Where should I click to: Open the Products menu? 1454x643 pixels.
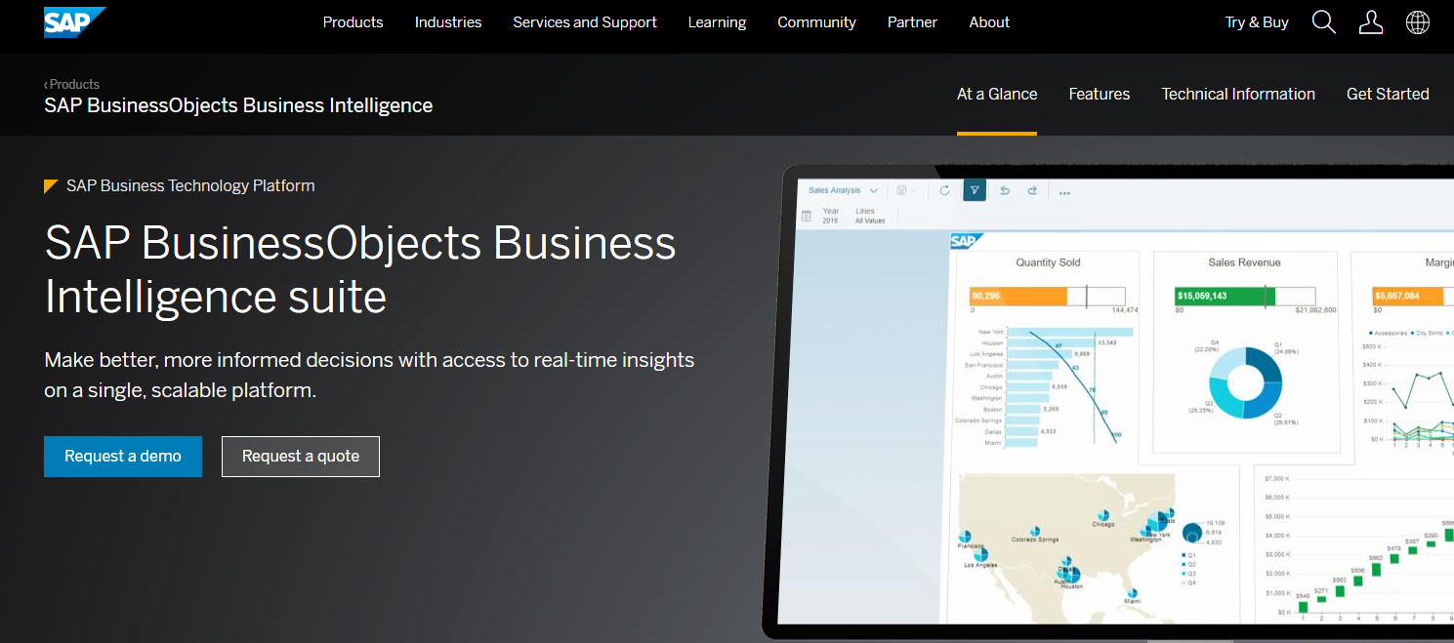point(353,21)
